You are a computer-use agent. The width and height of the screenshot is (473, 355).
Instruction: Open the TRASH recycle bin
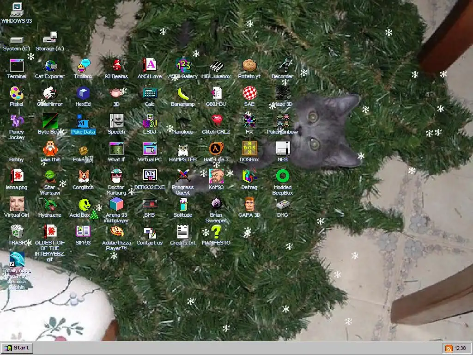coord(17,232)
